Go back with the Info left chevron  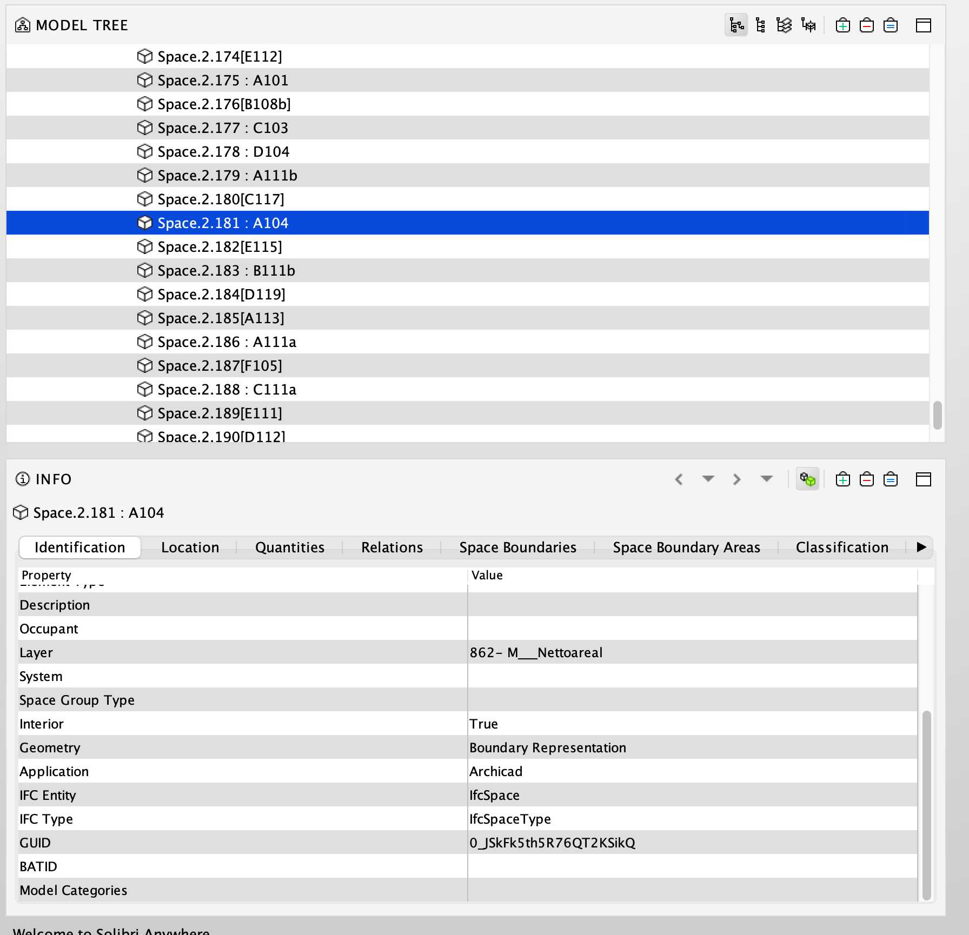(679, 479)
